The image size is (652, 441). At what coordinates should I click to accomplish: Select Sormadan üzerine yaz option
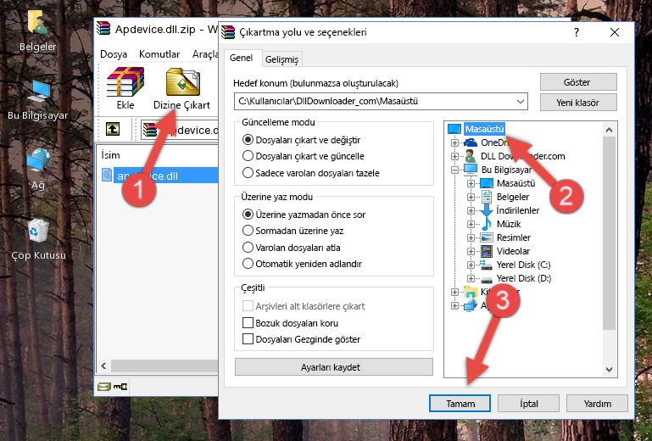pyautogui.click(x=248, y=231)
